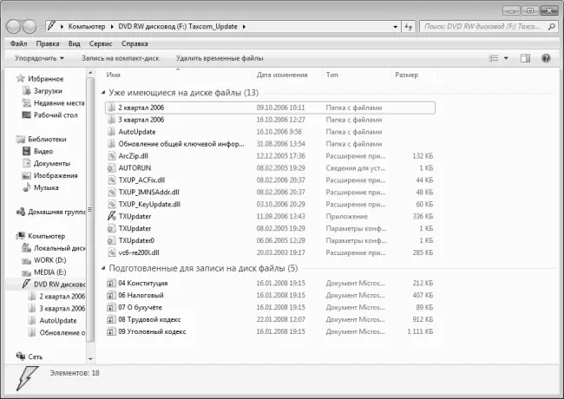The width and height of the screenshot is (564, 399).
Task: Sort by the Размер column header
Action: pyautogui.click(x=406, y=75)
